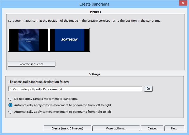
Task: Click the 'Sort your images' instruction text
Action: point(85,21)
